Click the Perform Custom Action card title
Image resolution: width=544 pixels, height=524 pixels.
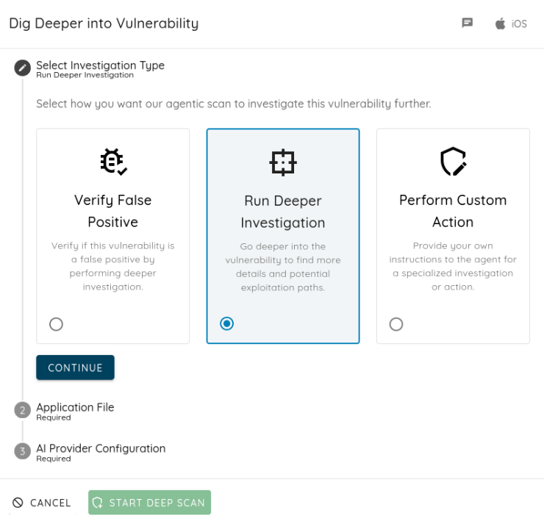tap(453, 211)
